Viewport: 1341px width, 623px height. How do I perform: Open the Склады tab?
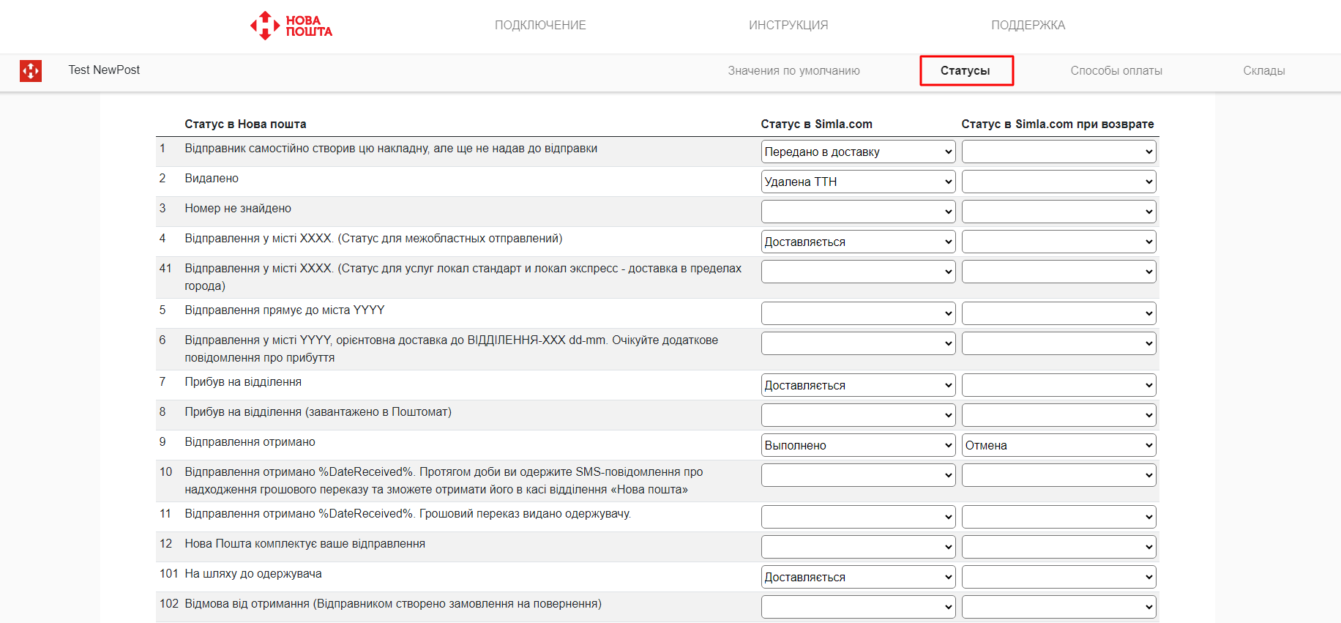click(1264, 71)
